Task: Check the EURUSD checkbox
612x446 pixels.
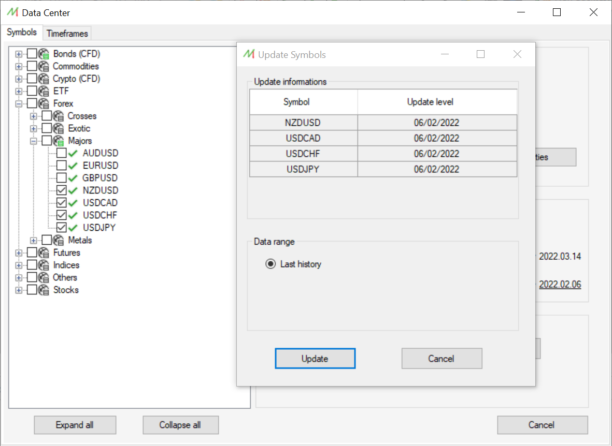Action: (62, 166)
